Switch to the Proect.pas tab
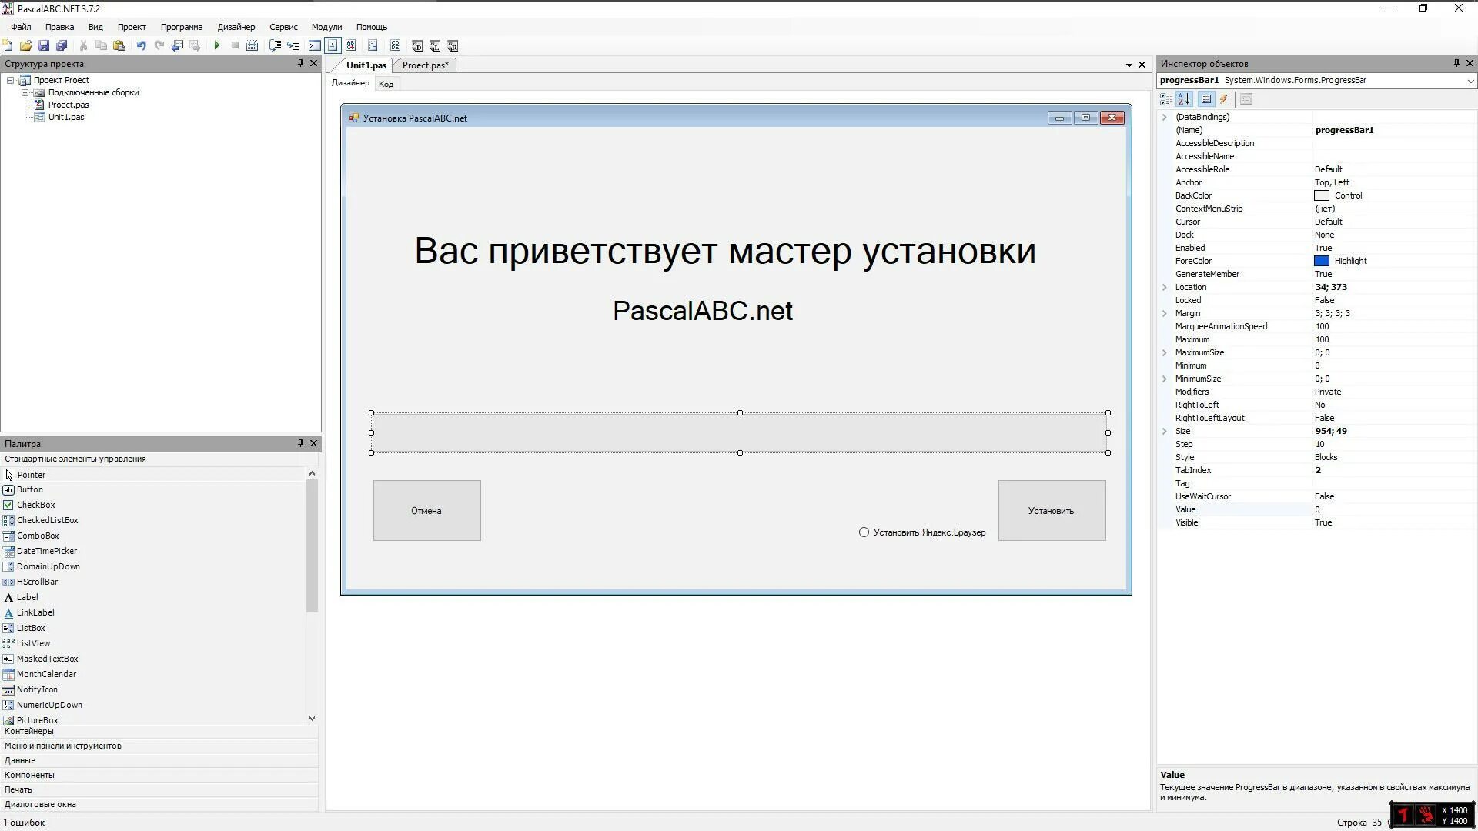Viewport: 1478px width, 831px height. tap(425, 65)
